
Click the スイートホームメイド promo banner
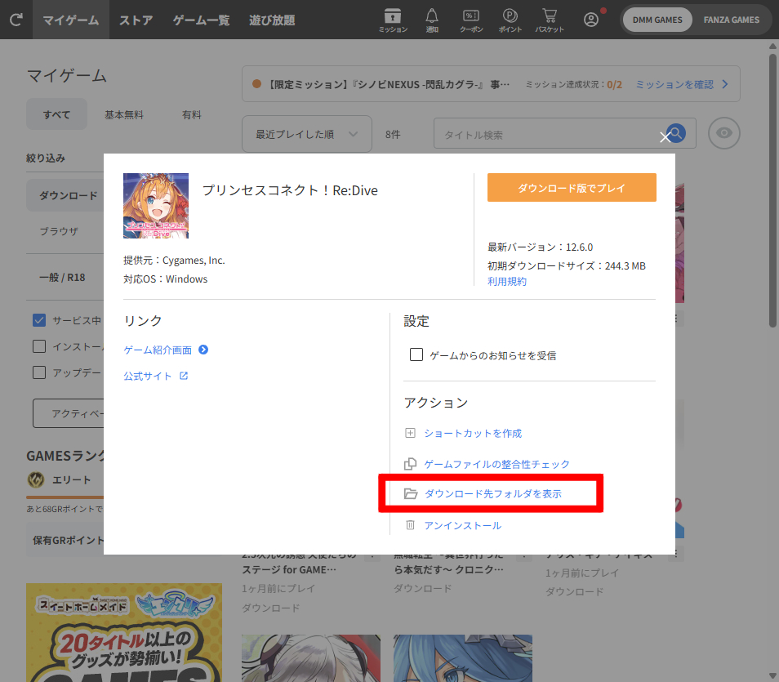pos(124,632)
